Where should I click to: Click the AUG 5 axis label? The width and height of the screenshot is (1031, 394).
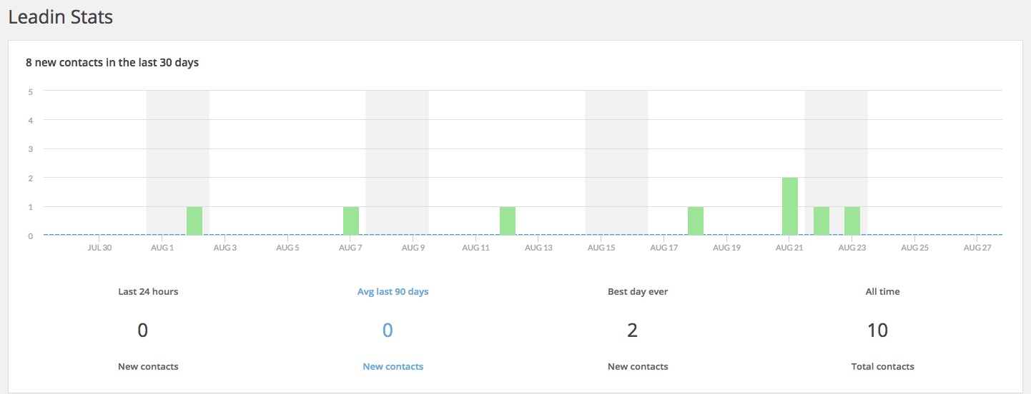[x=287, y=248]
